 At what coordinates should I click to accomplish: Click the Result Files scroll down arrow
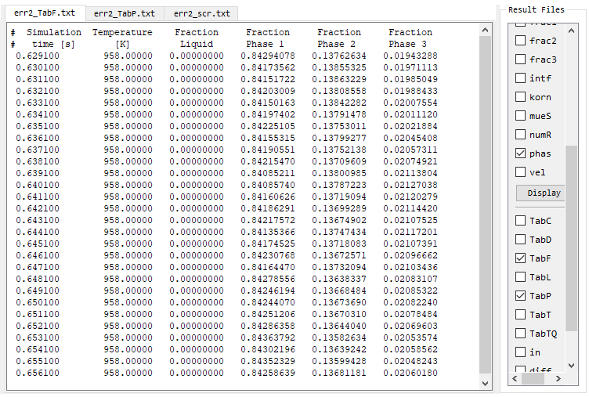point(571,366)
